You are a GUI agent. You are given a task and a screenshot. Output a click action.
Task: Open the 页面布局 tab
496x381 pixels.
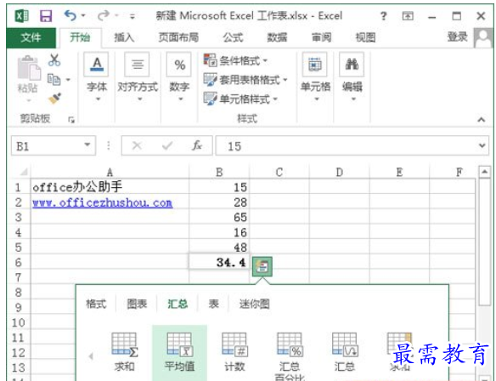tap(178, 37)
